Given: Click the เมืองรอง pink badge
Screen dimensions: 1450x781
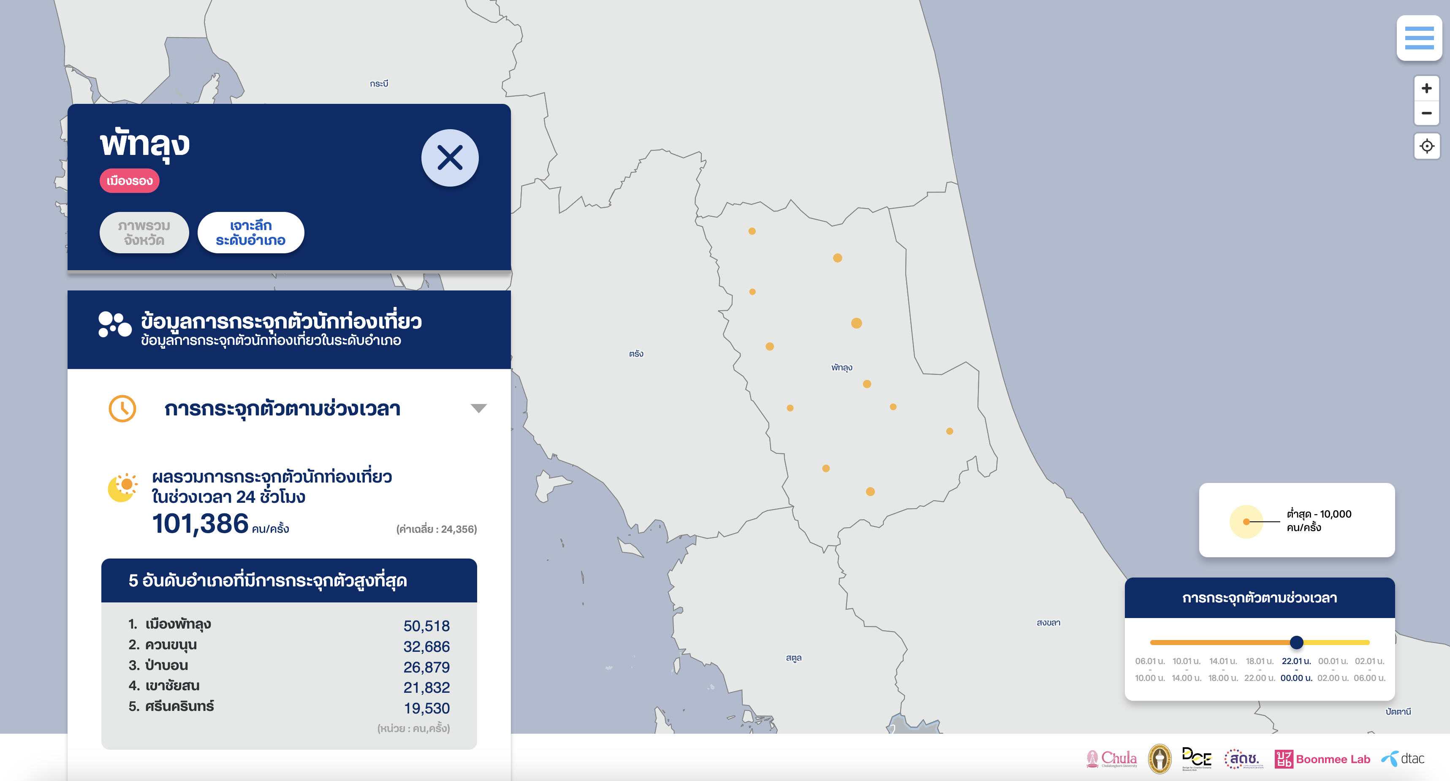Looking at the screenshot, I should [130, 181].
